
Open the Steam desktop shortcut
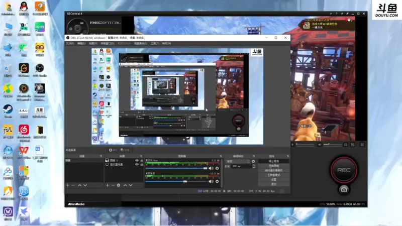point(8,111)
